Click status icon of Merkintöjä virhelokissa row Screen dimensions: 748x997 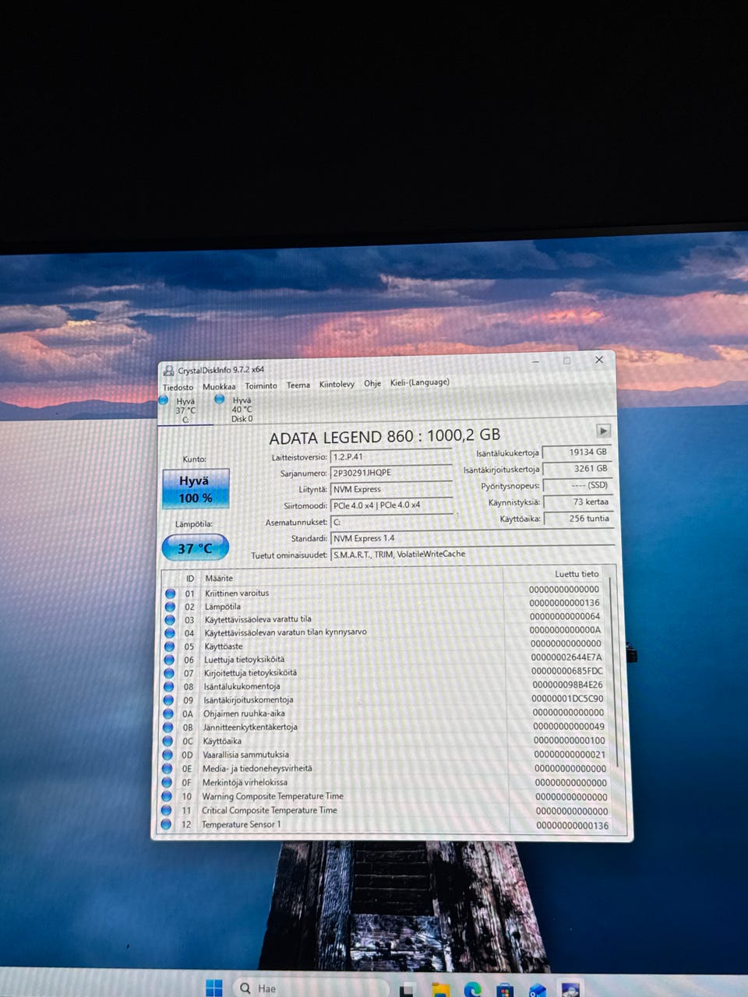[x=167, y=783]
